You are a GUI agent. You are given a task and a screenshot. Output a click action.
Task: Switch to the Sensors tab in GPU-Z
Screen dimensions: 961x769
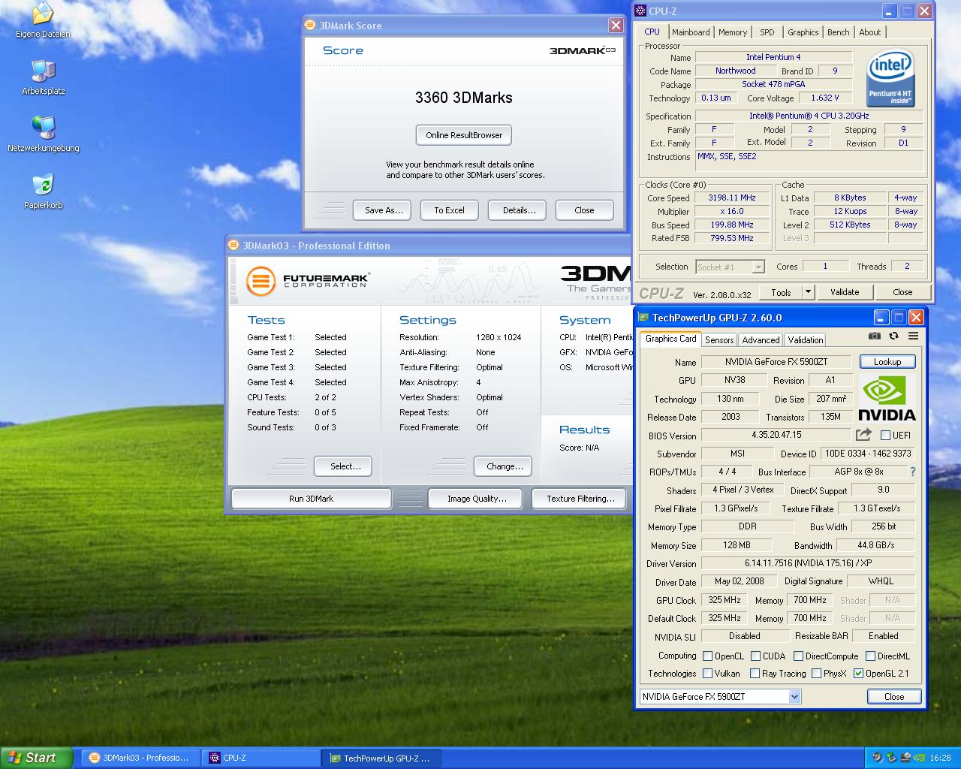tap(719, 339)
